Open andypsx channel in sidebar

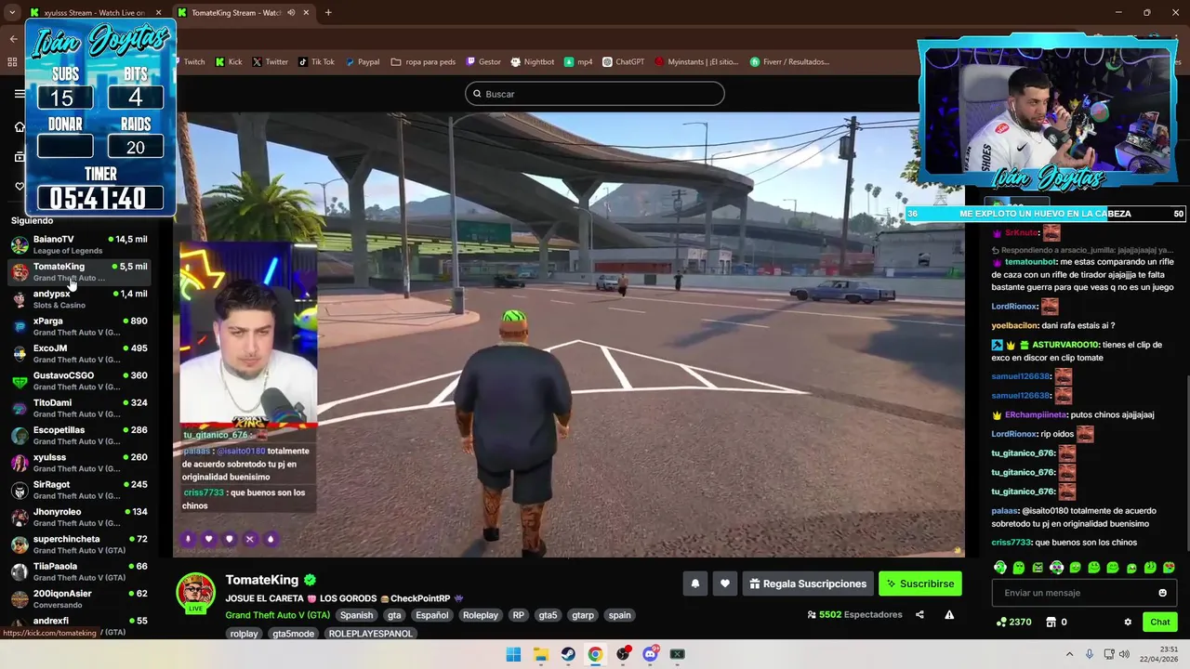pos(79,299)
